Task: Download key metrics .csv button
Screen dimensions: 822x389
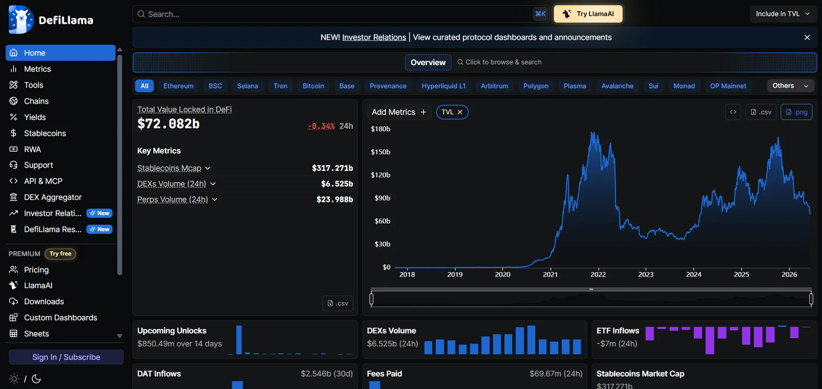Action: click(x=338, y=303)
